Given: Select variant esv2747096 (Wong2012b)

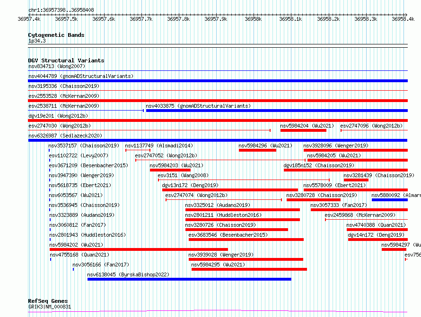Looking at the screenshot, I should (x=371, y=126).
